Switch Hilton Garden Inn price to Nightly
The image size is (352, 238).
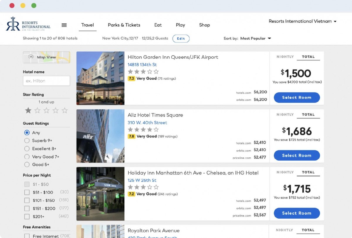pos(285,57)
